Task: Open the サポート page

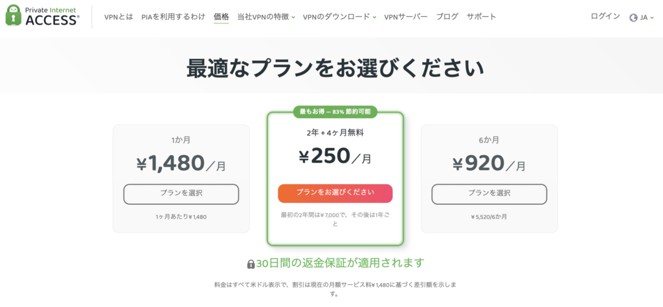Action: pyautogui.click(x=481, y=17)
